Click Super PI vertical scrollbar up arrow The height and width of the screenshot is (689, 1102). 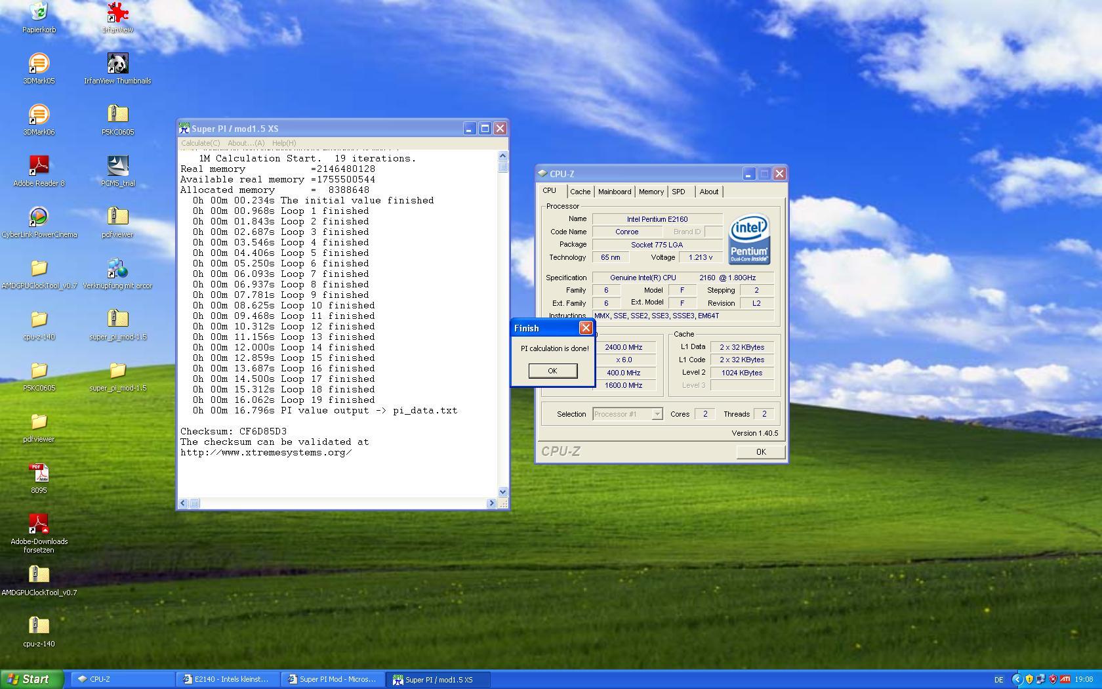point(503,156)
